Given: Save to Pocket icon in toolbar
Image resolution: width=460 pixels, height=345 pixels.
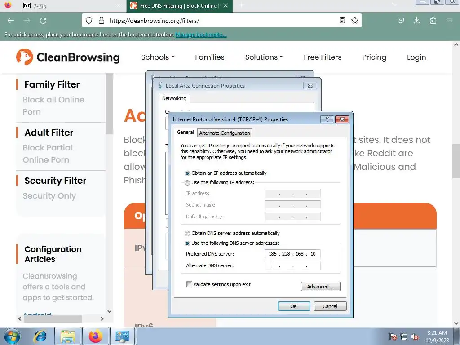Looking at the screenshot, I should [400, 20].
